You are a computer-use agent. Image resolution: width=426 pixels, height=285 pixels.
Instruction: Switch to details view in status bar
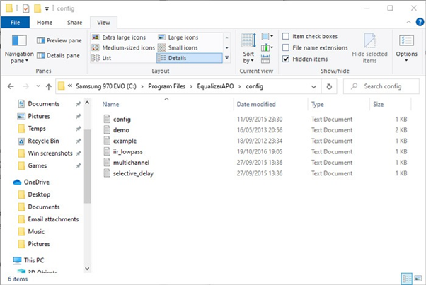pyautogui.click(x=407, y=279)
